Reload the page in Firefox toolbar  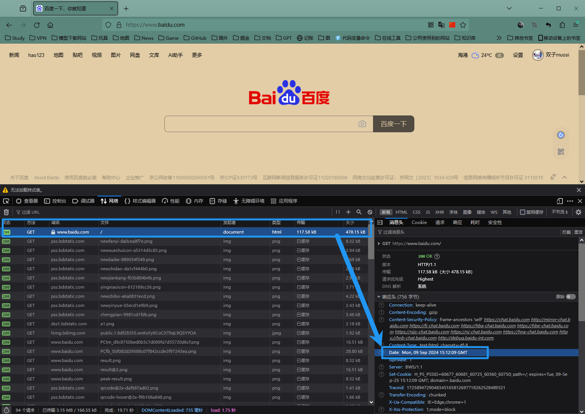37,25
